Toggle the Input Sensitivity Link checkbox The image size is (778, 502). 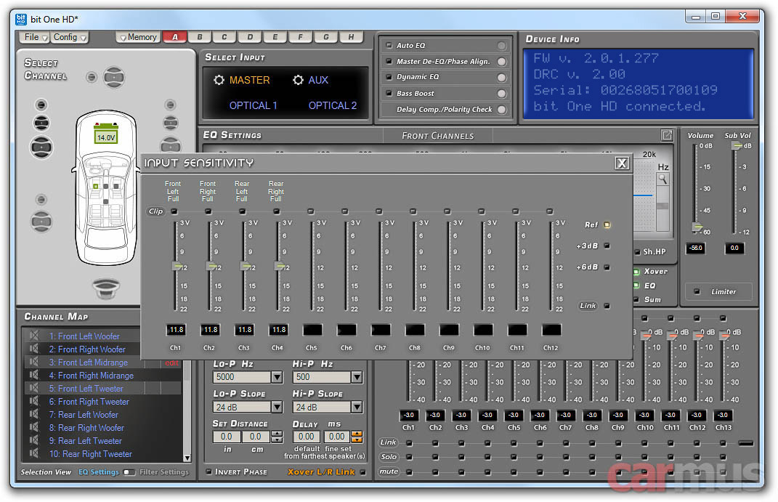click(607, 306)
